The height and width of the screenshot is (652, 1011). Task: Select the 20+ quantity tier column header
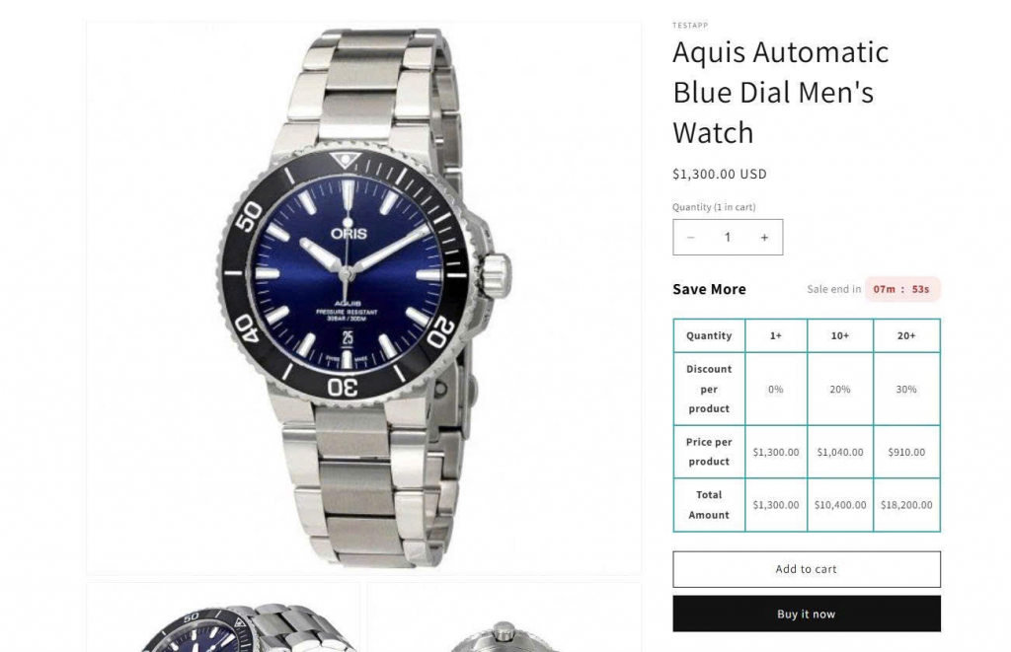point(906,335)
